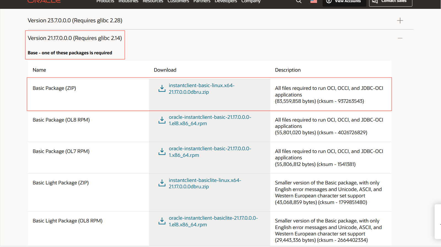Open the Products menu
Viewport: 441px width, 247px height.
tap(105, 1)
